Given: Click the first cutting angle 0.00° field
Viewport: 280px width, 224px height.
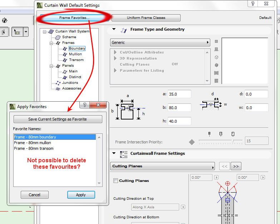Looking at the screenshot, I should pyautogui.click(x=201, y=178).
